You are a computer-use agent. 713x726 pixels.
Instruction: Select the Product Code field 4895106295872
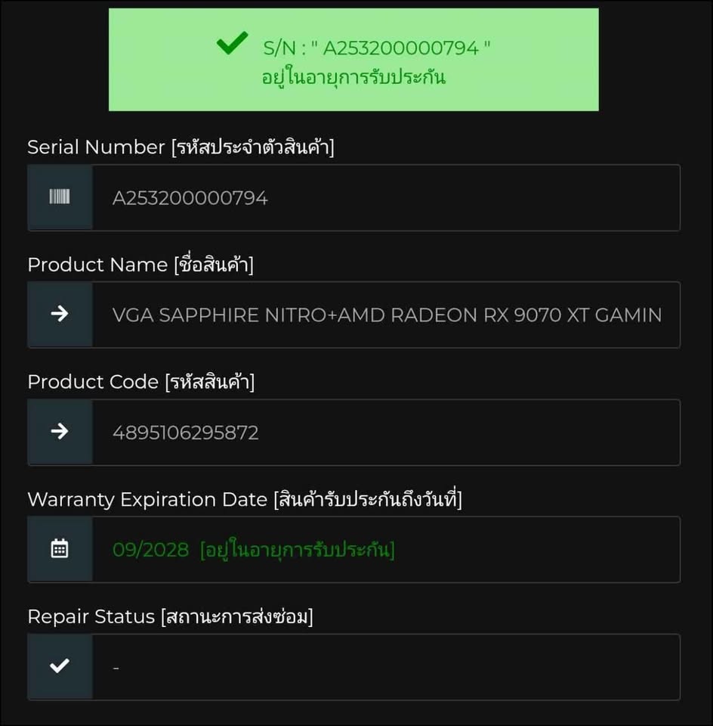click(385, 433)
